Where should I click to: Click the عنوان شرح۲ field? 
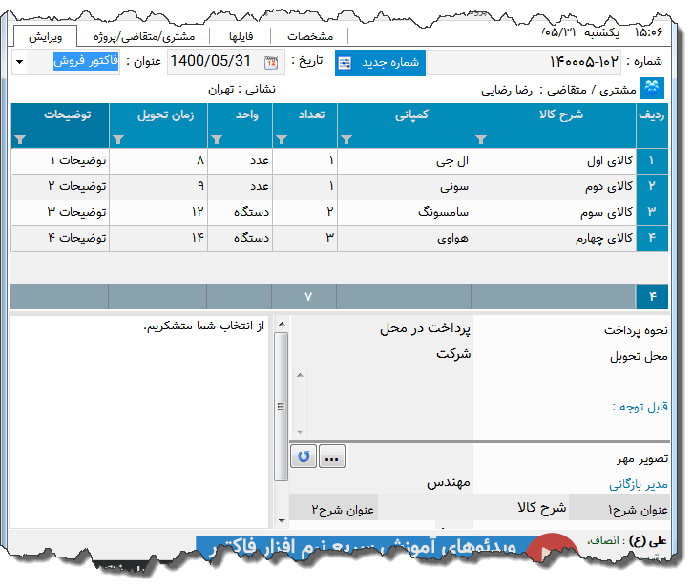(334, 508)
